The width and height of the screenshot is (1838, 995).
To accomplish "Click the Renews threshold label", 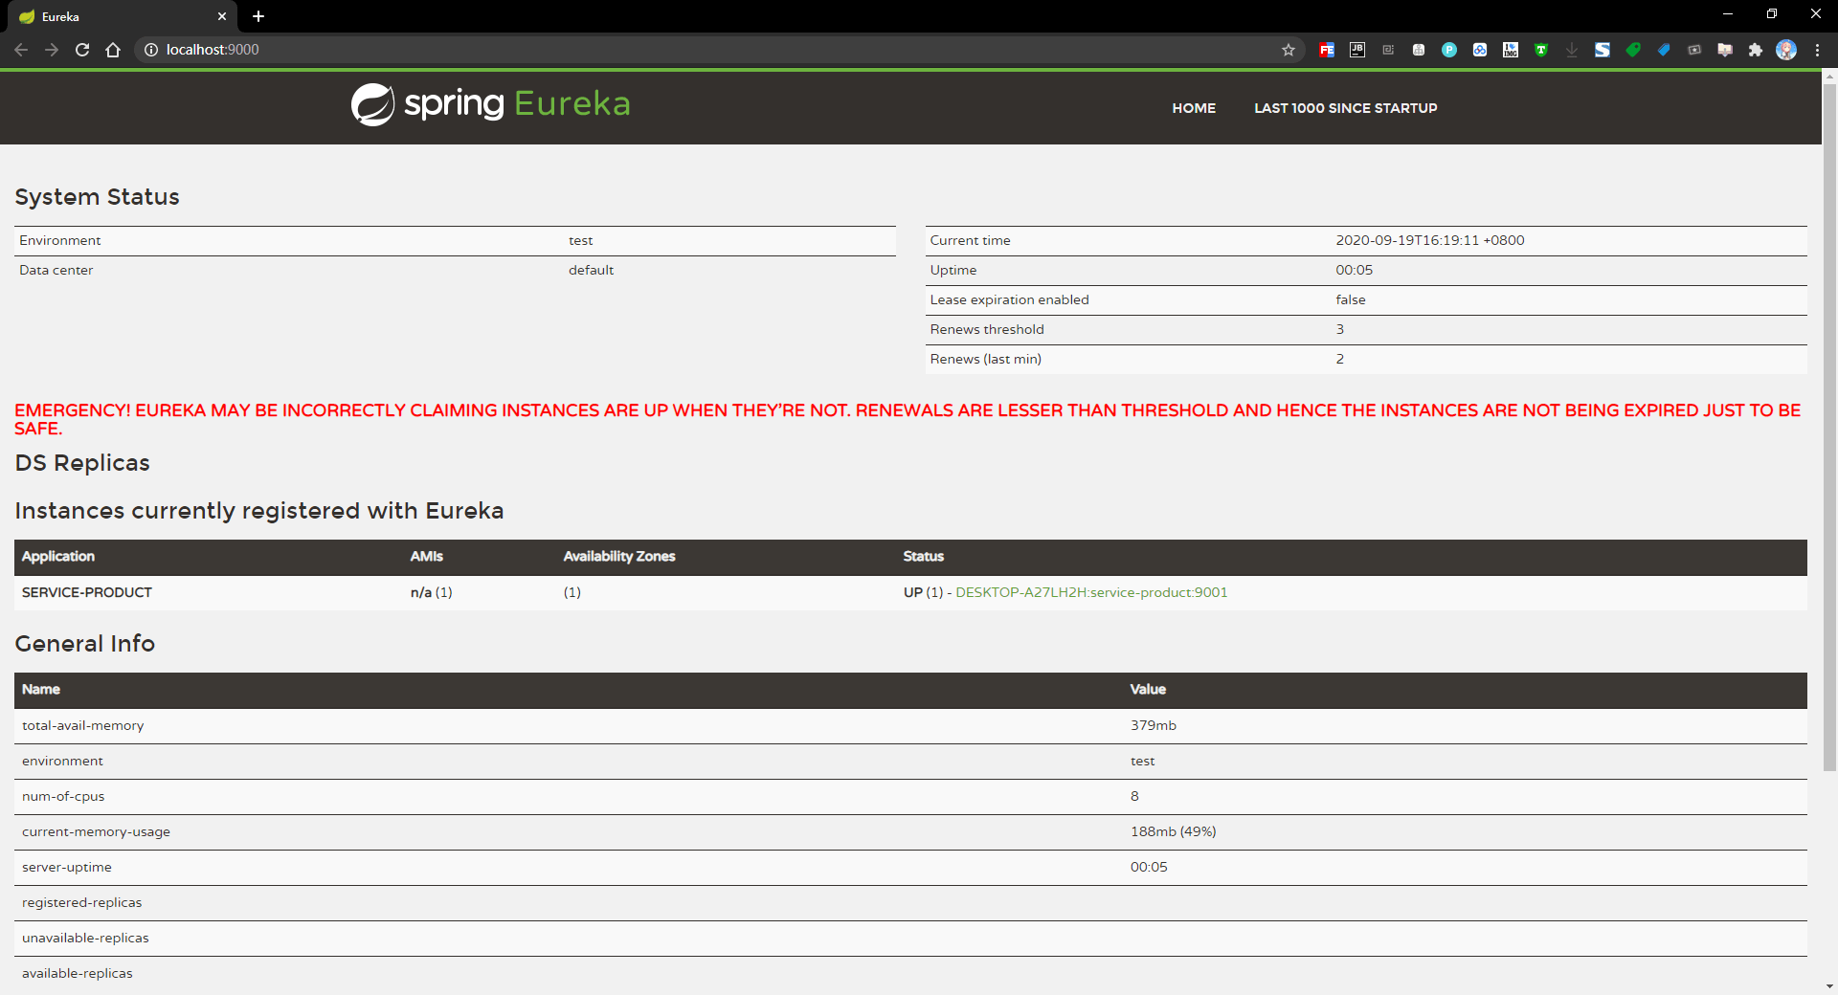I will (x=987, y=329).
